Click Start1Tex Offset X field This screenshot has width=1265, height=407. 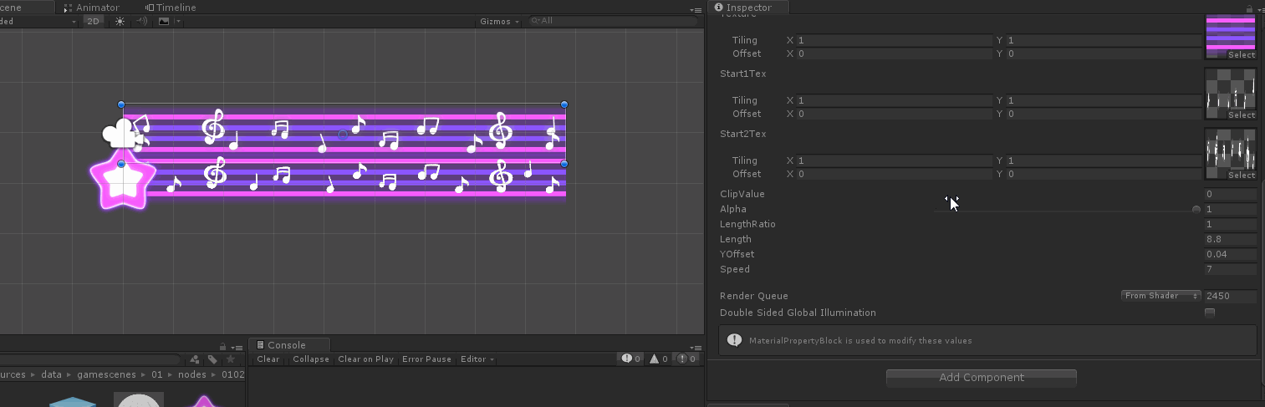[x=894, y=114]
